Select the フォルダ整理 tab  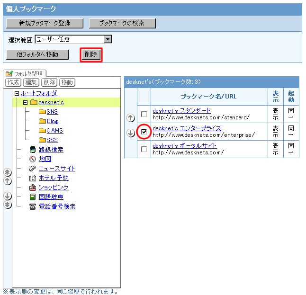(x=25, y=73)
